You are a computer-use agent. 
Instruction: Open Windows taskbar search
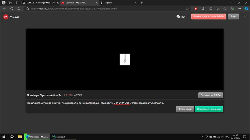point(12,137)
